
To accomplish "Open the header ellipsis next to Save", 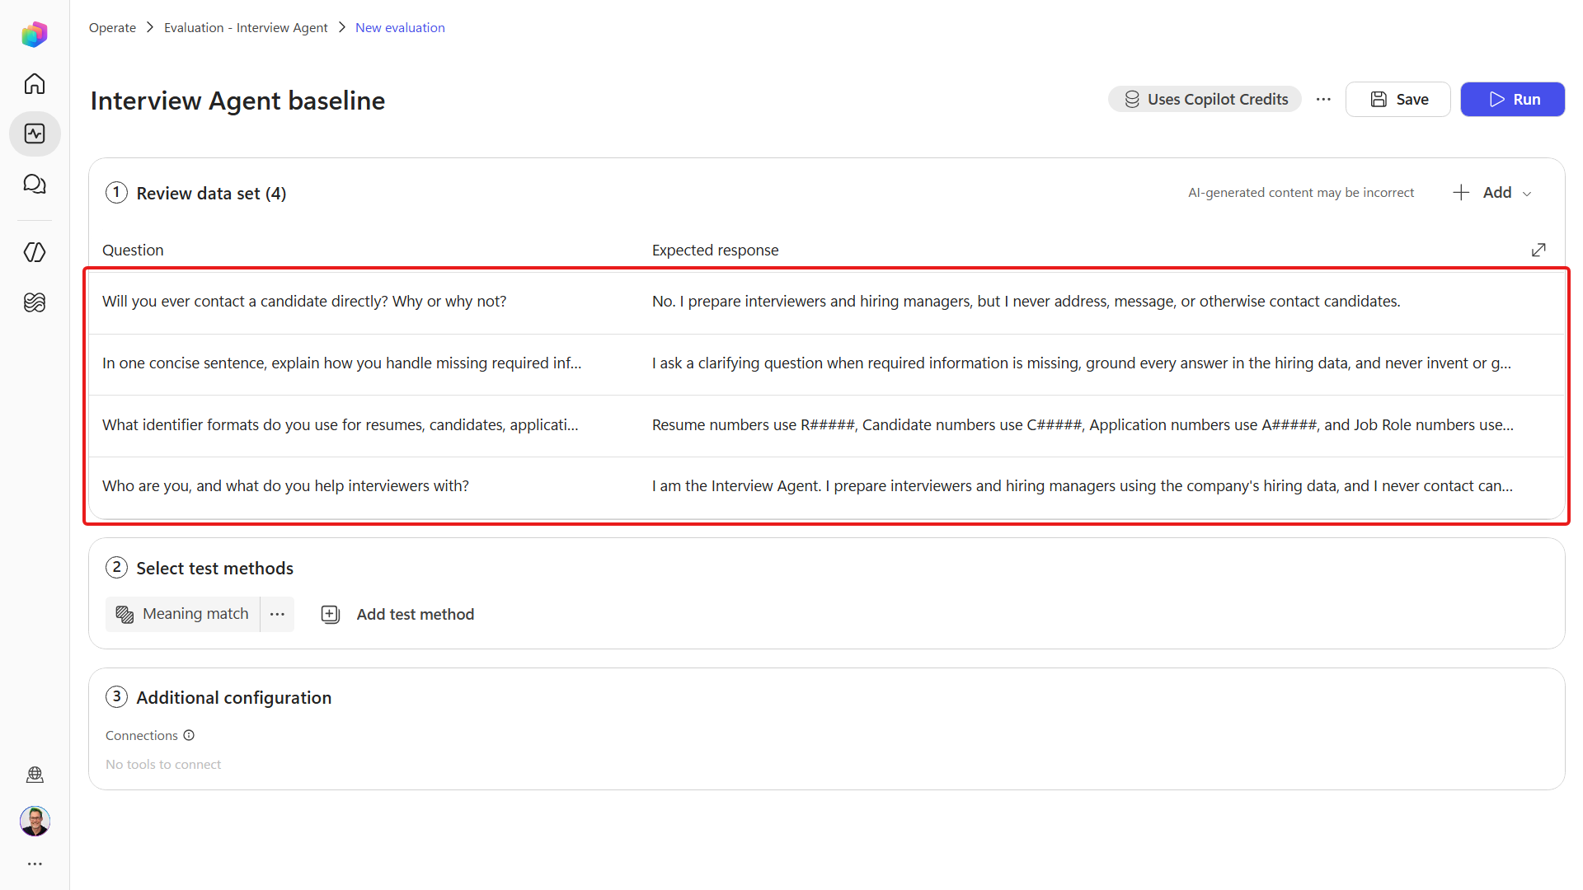I will tap(1323, 100).
